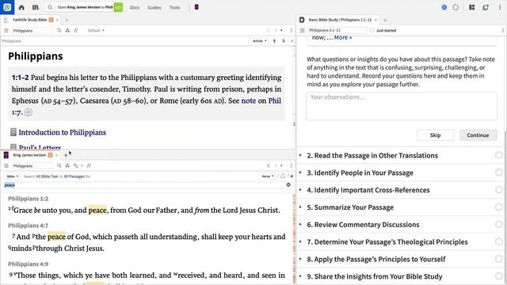
Task: Go to previous article (up arrow)
Action: (275, 41)
